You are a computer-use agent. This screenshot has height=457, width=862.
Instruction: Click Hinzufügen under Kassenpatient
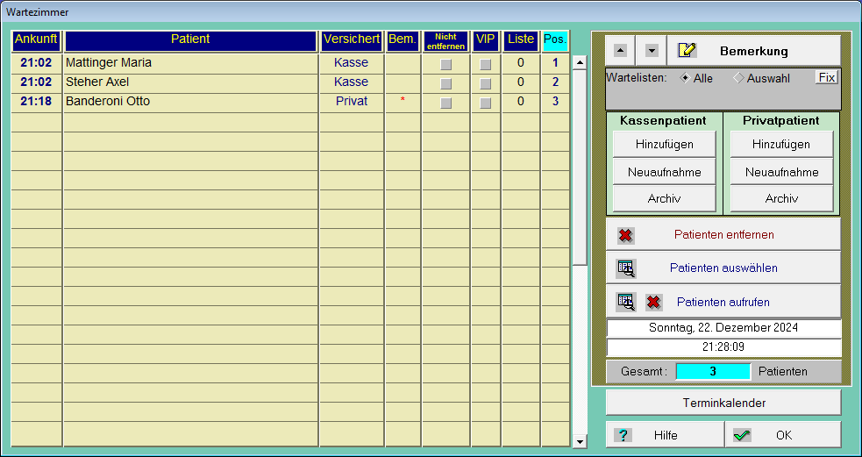click(x=664, y=145)
